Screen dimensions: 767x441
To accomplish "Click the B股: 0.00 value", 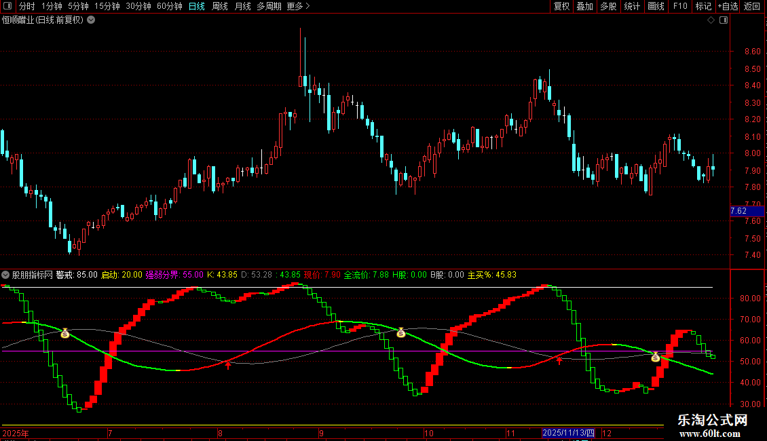I will pos(447,275).
